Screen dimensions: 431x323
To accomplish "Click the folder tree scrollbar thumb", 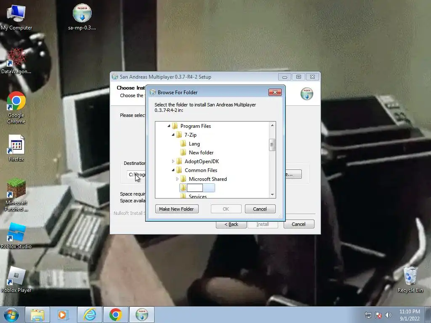I will pos(272,145).
